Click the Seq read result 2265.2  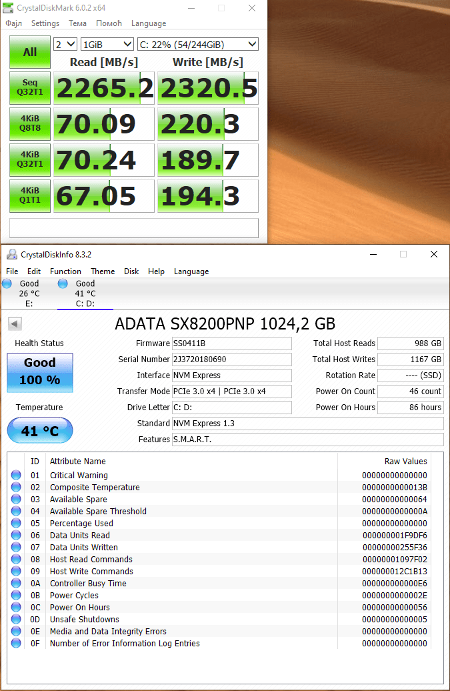pyautogui.click(x=104, y=87)
